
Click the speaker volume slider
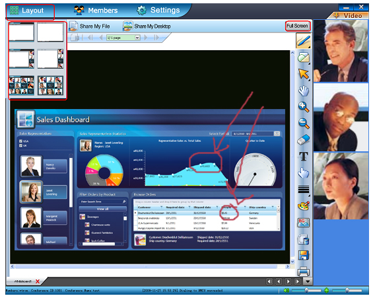coord(306,290)
